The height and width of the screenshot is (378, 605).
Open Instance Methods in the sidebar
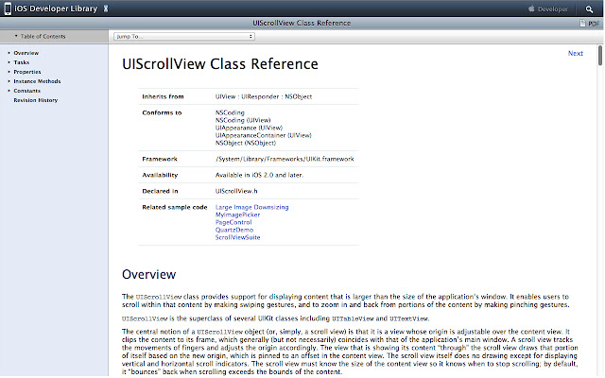coord(37,81)
